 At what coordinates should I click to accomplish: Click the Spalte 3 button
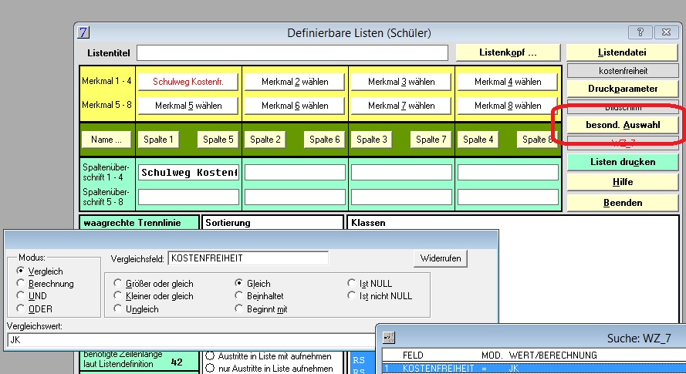[371, 140]
